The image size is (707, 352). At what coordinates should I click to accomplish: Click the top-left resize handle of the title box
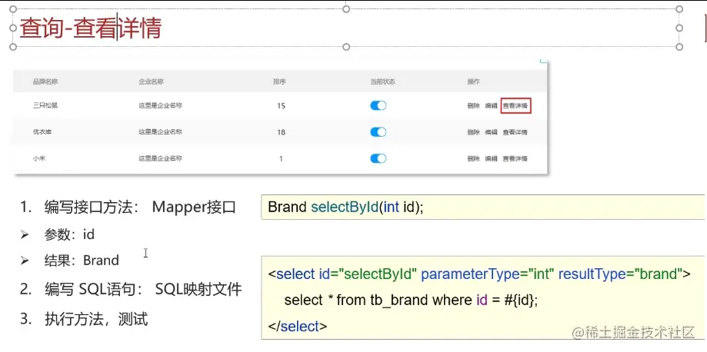coord(12,9)
